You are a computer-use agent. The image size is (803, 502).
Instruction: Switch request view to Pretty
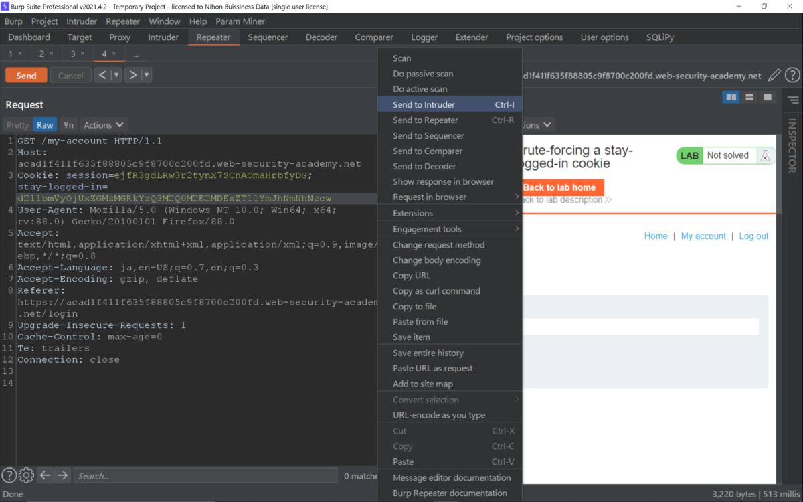click(x=18, y=125)
